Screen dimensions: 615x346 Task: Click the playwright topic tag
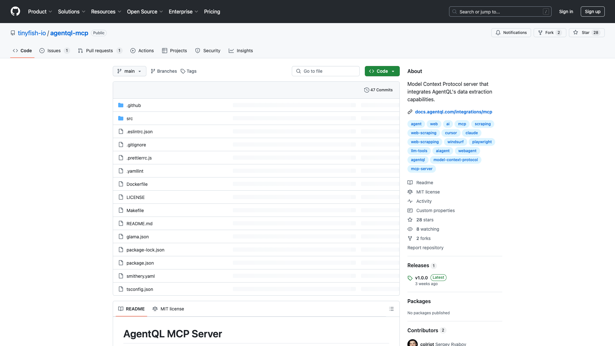tap(481, 142)
